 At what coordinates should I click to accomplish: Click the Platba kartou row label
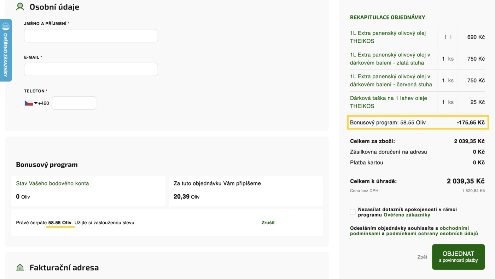[367, 163]
